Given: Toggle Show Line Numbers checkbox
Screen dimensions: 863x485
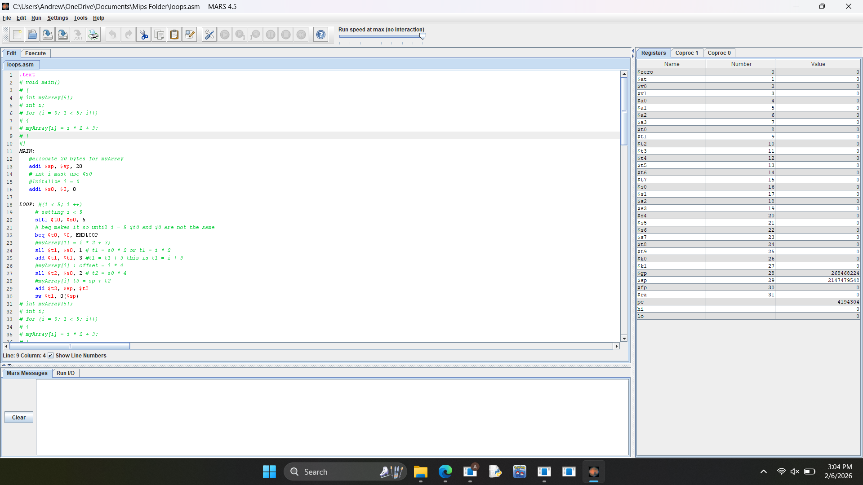Looking at the screenshot, I should (x=51, y=356).
